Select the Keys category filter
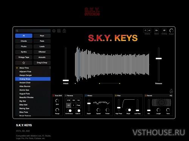The height and width of the screenshot is (141, 189). pos(42,36)
